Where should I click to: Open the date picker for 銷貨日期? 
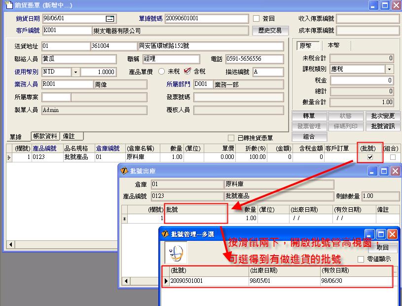[110, 19]
